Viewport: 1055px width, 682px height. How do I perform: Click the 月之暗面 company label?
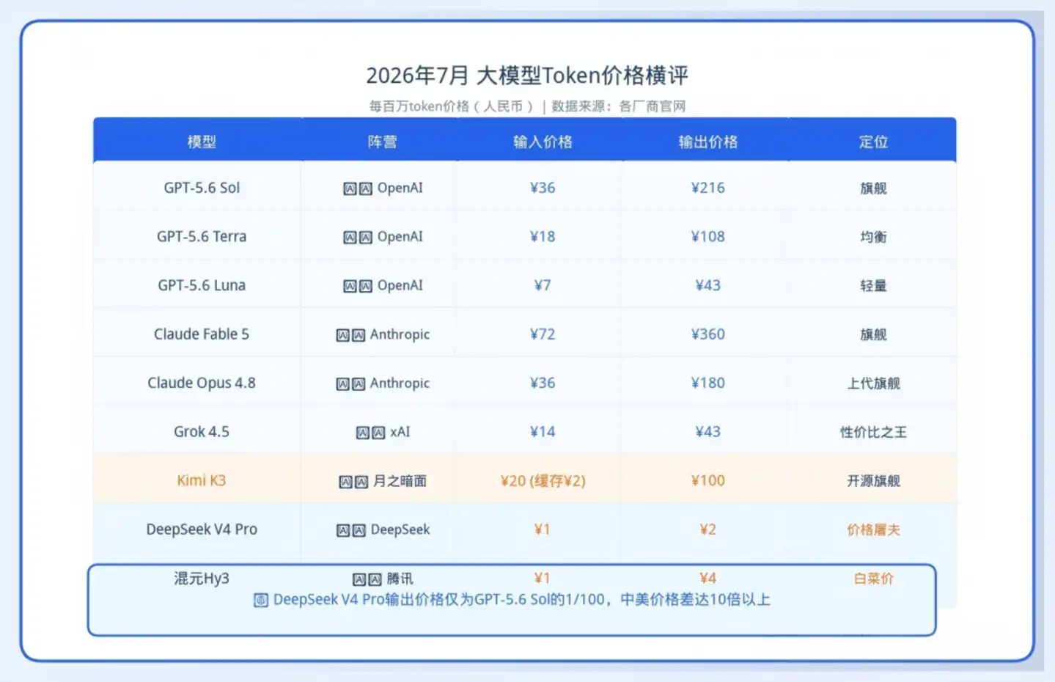point(400,481)
